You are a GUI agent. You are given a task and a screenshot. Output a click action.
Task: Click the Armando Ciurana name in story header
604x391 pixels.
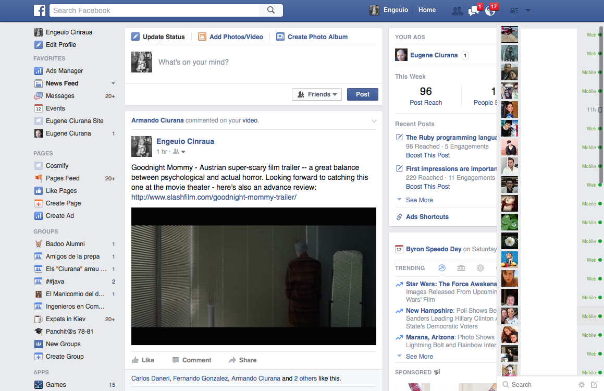click(x=157, y=120)
